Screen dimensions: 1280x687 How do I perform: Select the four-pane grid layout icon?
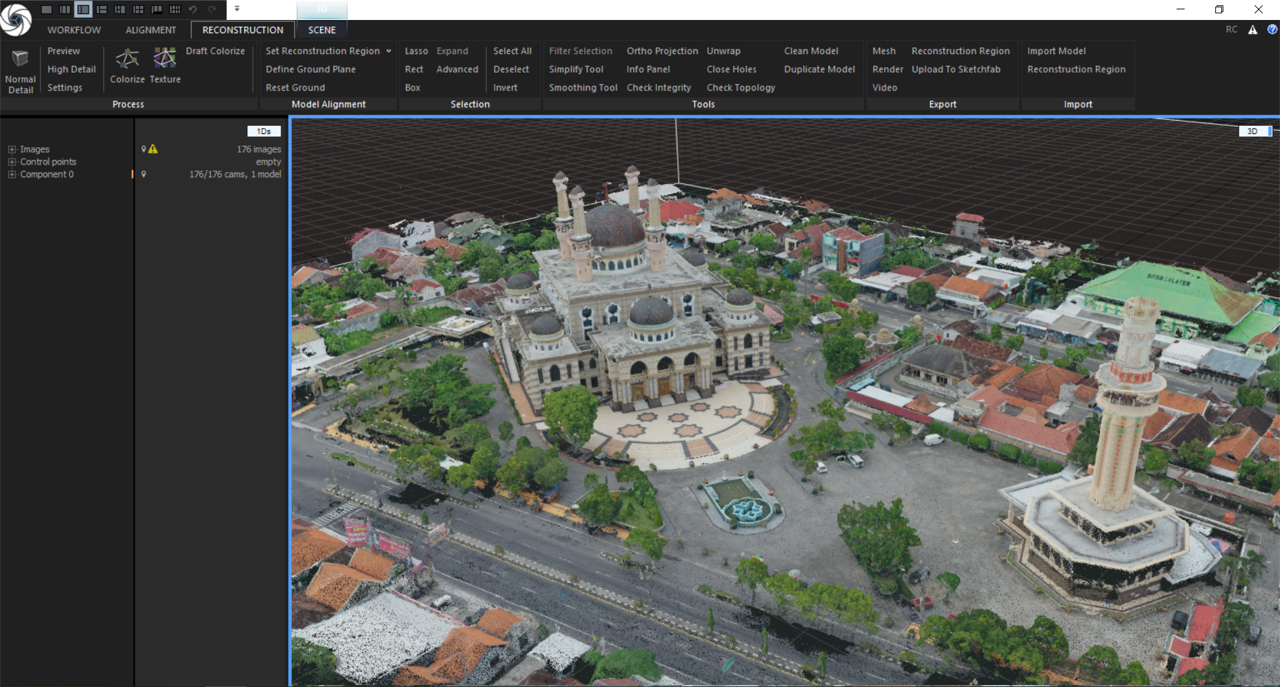tap(139, 9)
